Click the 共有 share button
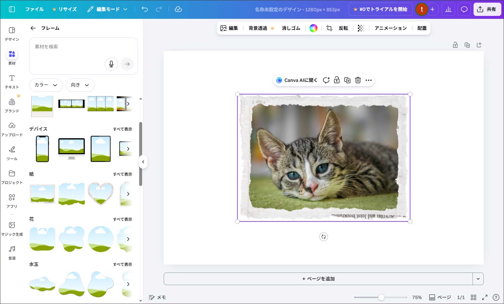 coord(487,9)
